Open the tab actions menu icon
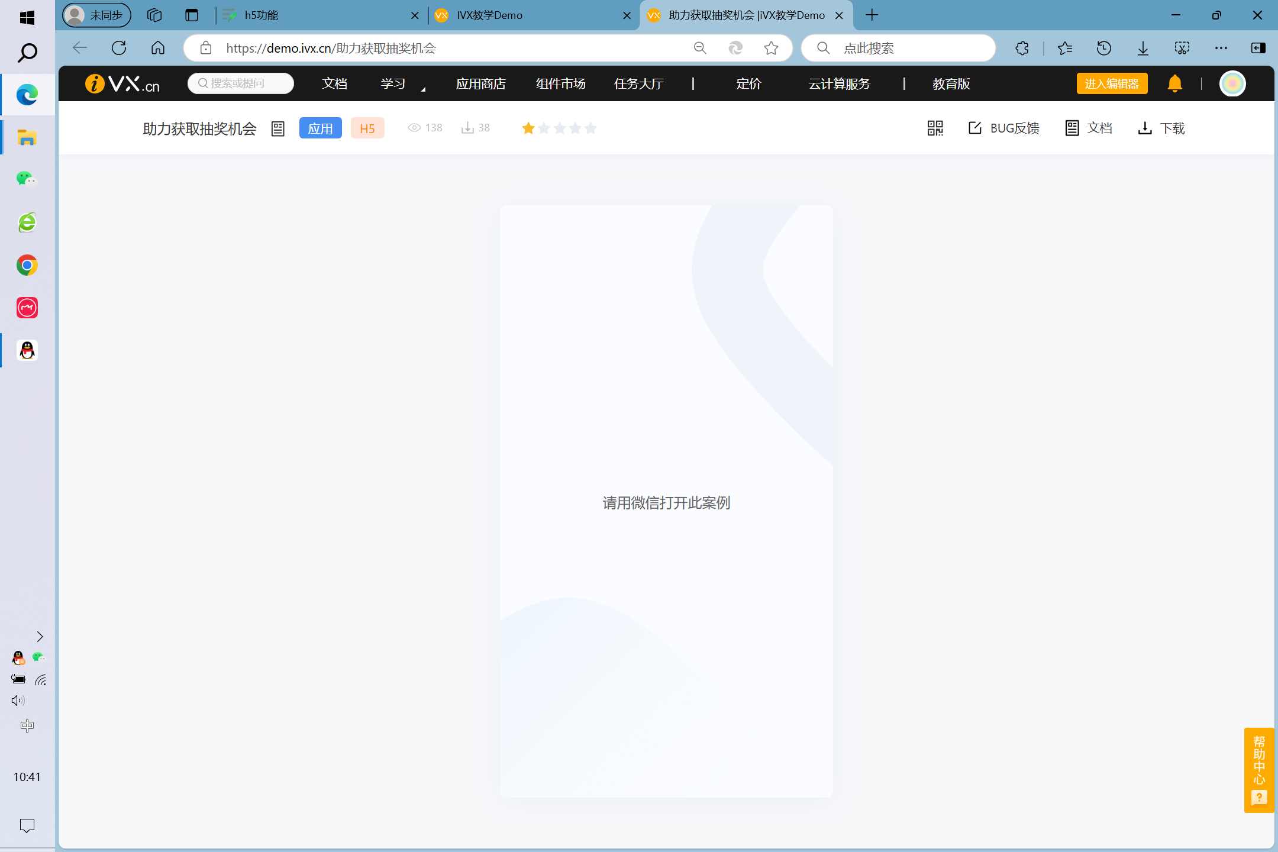This screenshot has width=1278, height=852. (x=192, y=15)
